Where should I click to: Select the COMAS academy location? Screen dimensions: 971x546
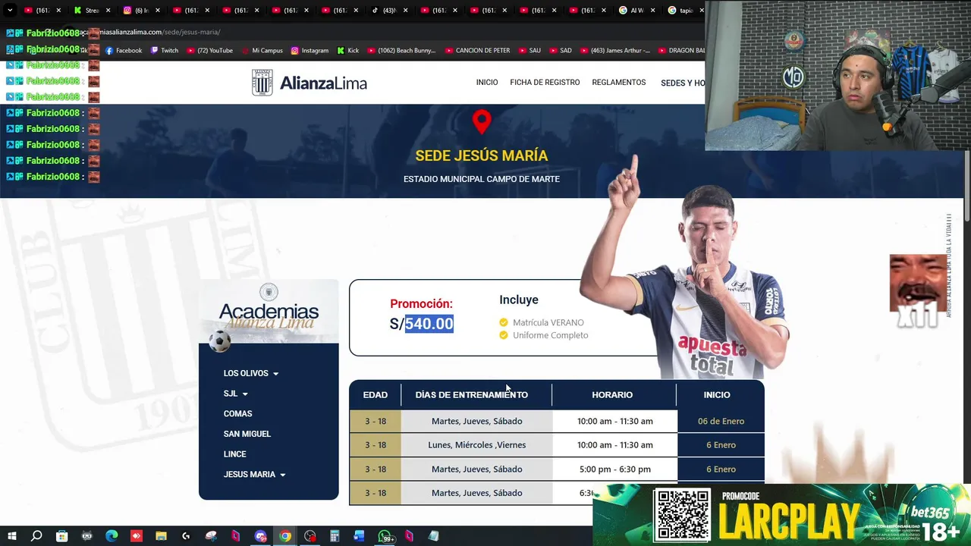pos(237,413)
